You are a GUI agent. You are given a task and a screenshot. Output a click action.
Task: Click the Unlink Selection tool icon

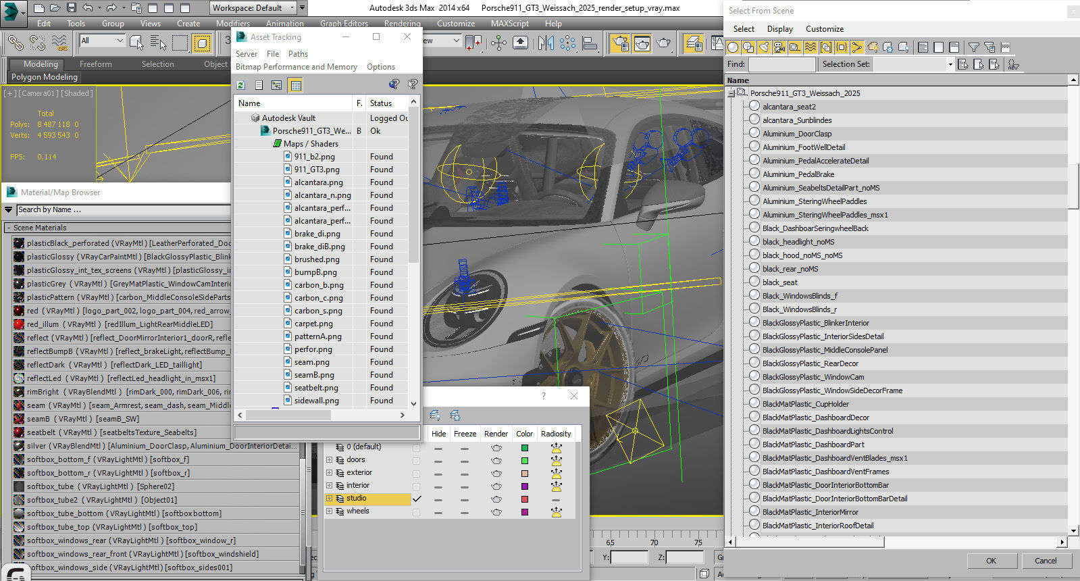tap(37, 43)
